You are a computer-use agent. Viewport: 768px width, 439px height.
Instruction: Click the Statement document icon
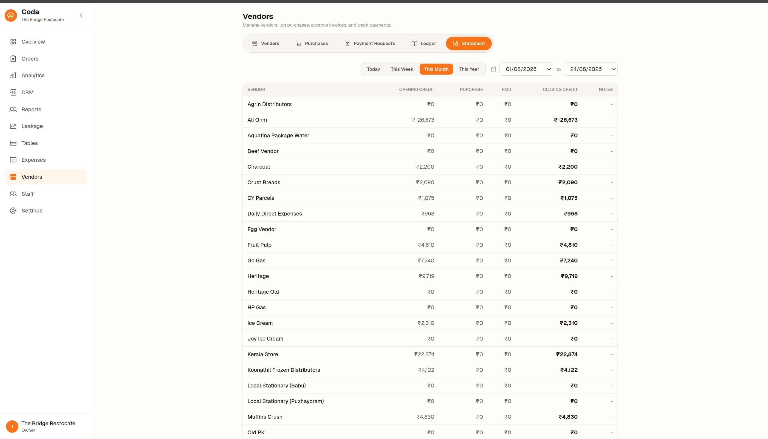click(x=455, y=43)
